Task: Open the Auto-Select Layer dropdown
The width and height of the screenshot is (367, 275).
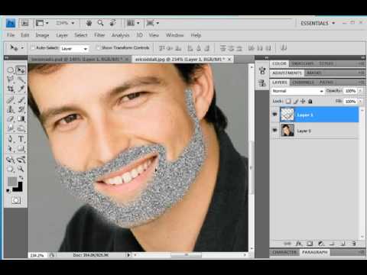Action: click(x=74, y=48)
